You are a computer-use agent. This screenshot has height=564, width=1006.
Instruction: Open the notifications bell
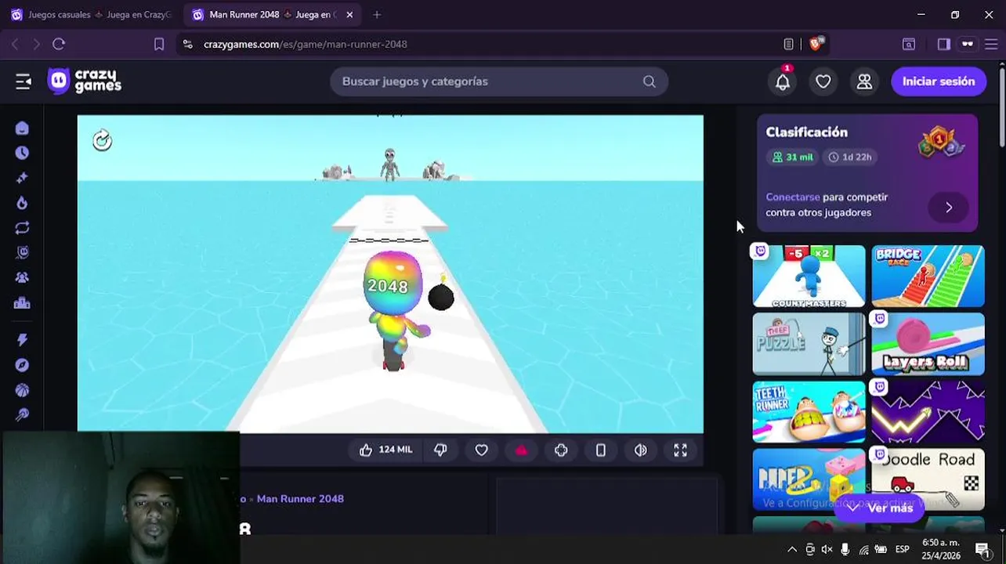click(x=783, y=81)
